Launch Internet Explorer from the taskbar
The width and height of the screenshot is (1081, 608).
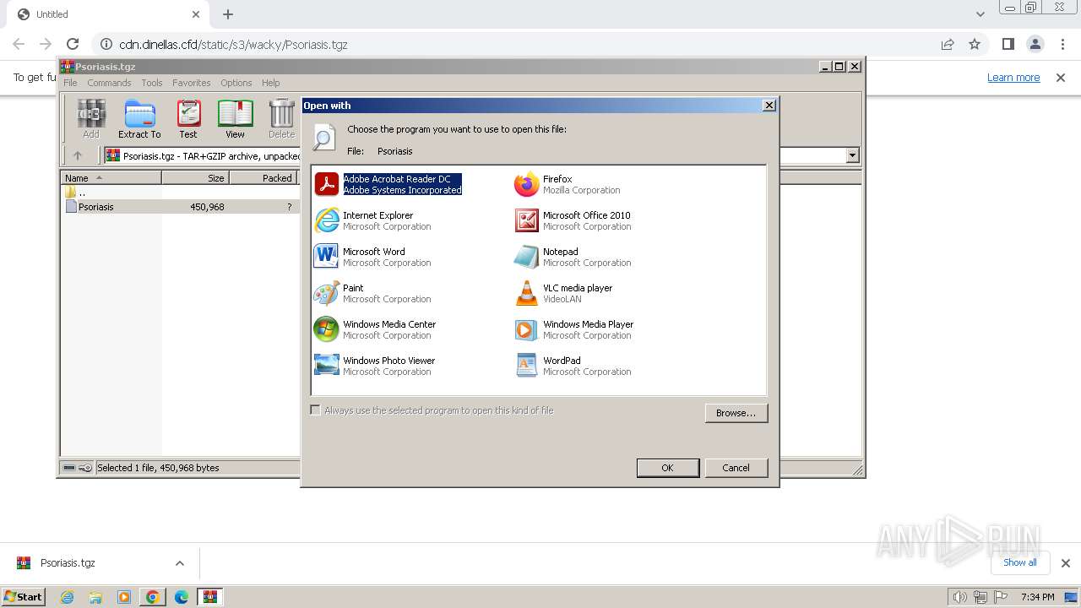coord(68,597)
